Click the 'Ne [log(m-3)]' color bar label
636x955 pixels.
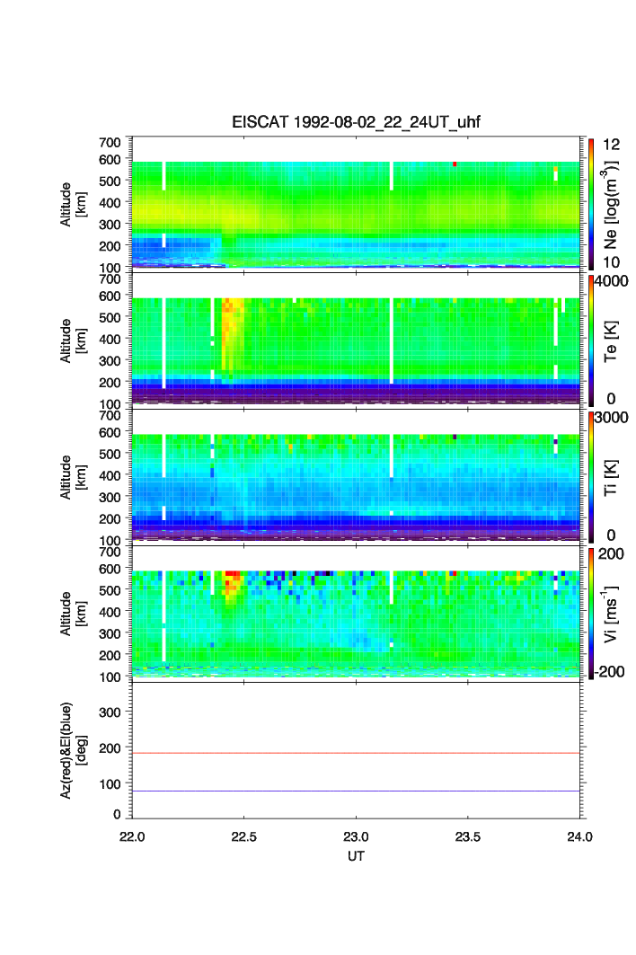click(x=610, y=205)
